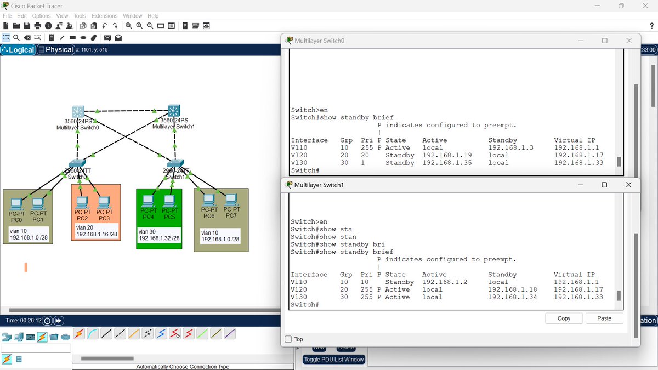Open the Extensions menu
Image resolution: width=658 pixels, height=370 pixels.
(104, 16)
